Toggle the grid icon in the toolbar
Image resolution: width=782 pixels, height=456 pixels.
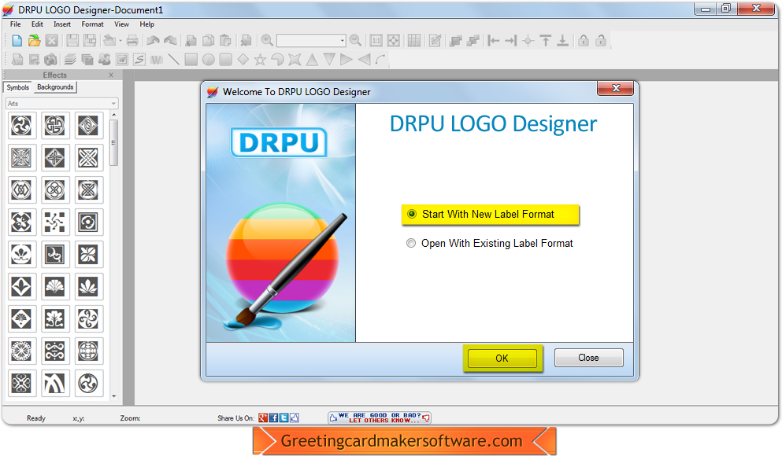(414, 41)
